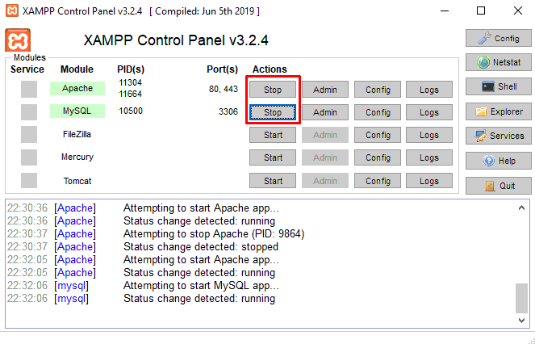Click the large XAMPP logo in header
This screenshot has width=535, height=344.
(18, 40)
